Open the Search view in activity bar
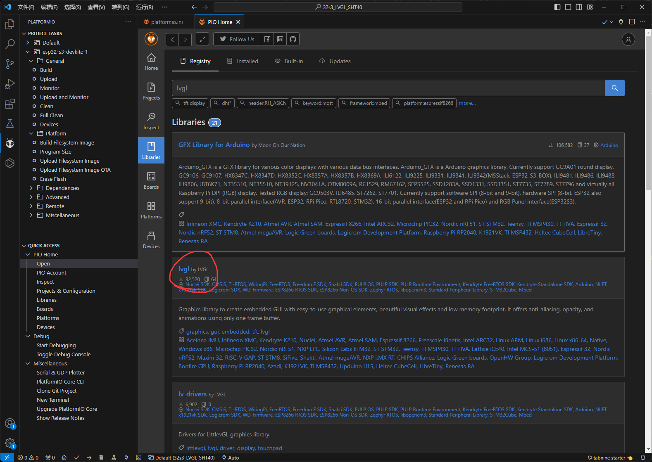 tap(10, 44)
